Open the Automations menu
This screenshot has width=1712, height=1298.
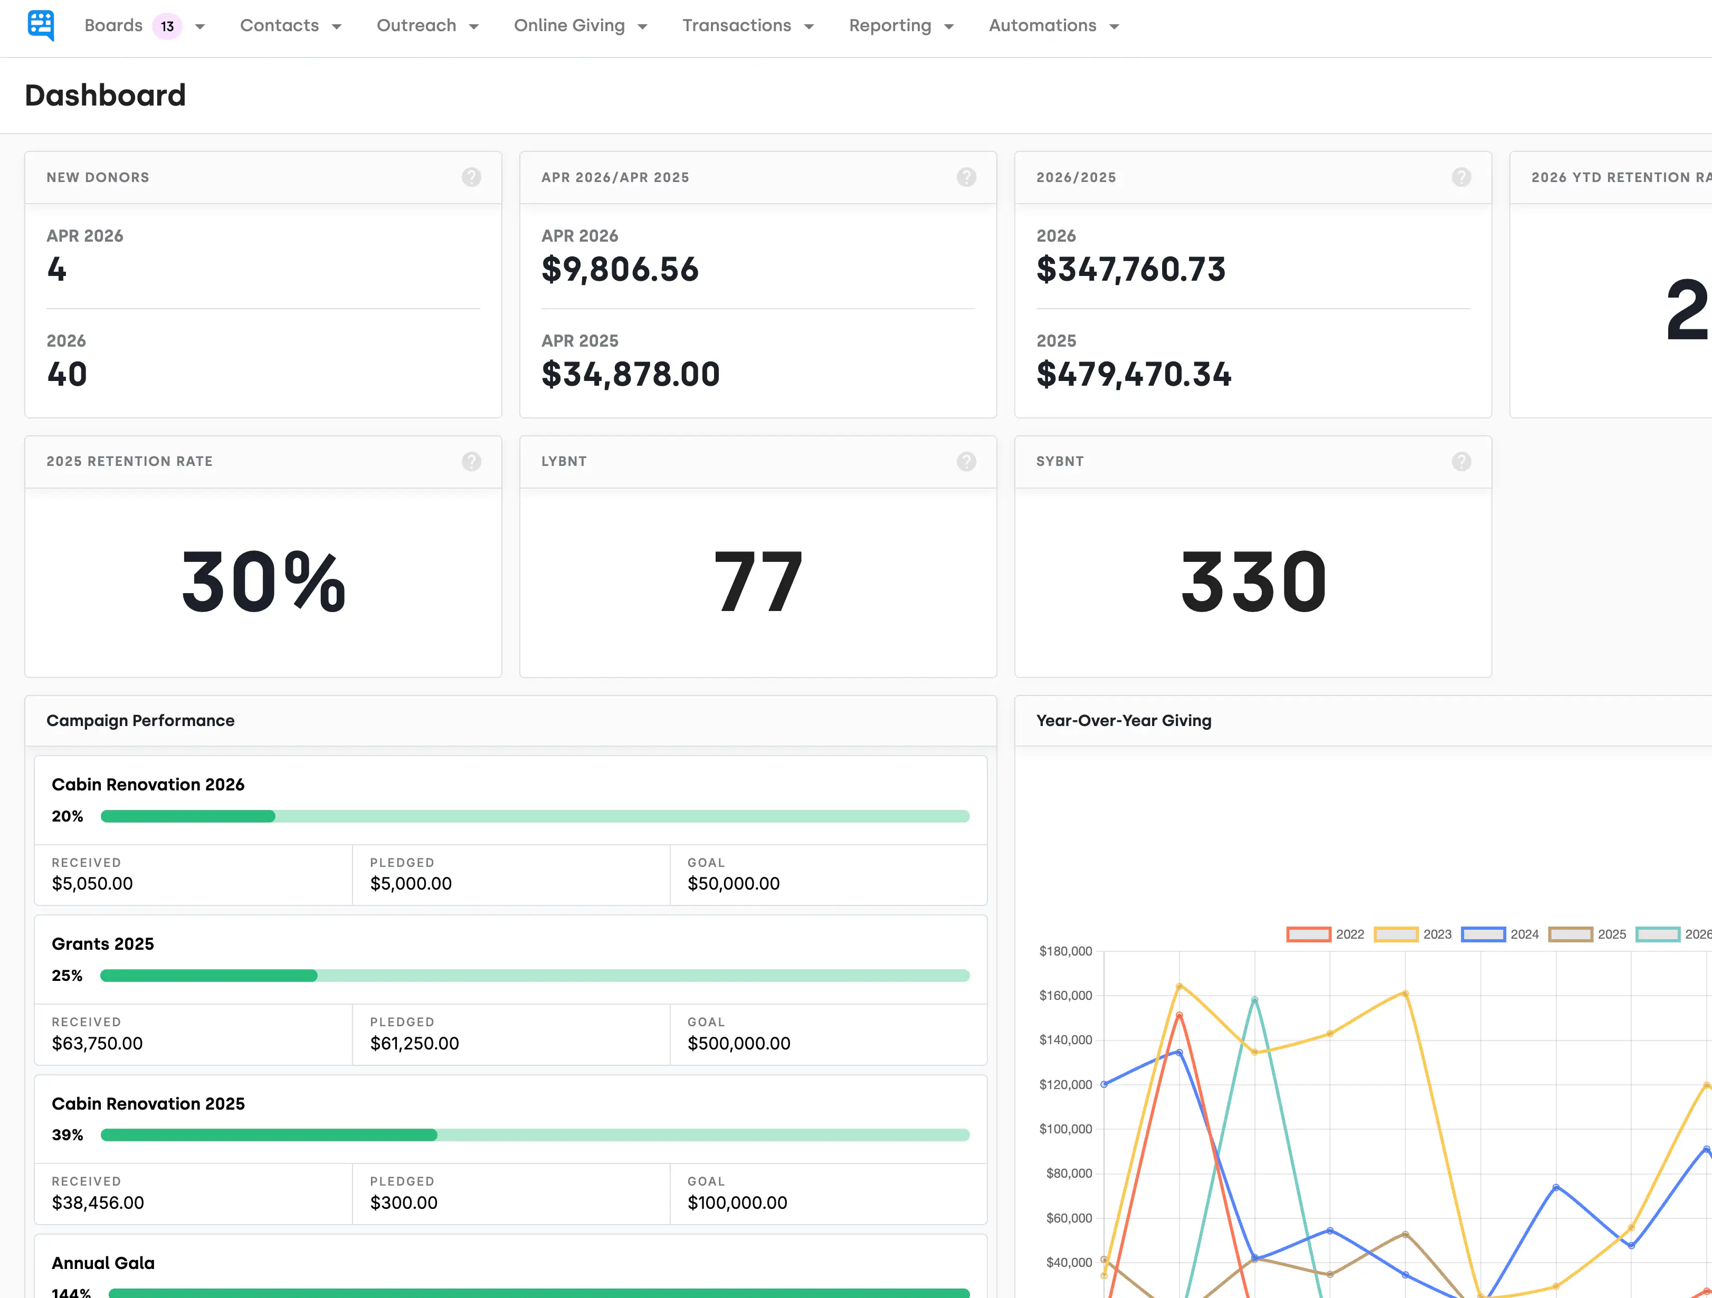[1042, 25]
